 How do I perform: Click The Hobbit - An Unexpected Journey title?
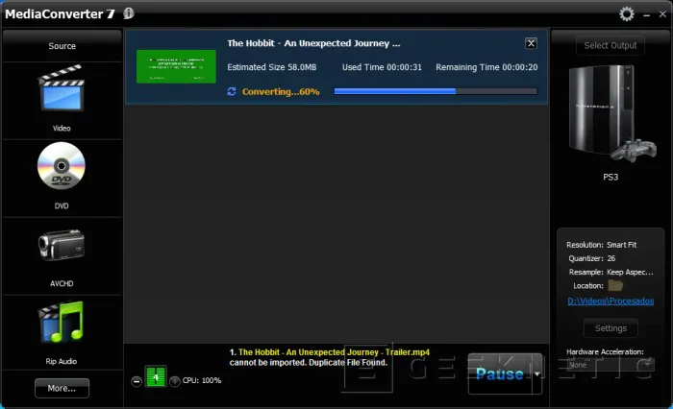[x=313, y=43]
